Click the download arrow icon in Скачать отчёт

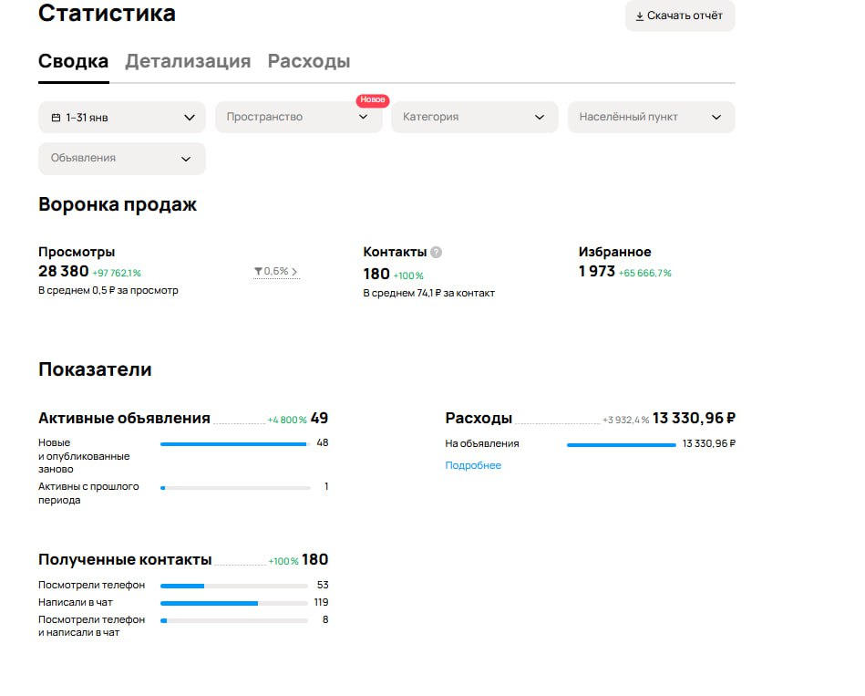(x=639, y=16)
